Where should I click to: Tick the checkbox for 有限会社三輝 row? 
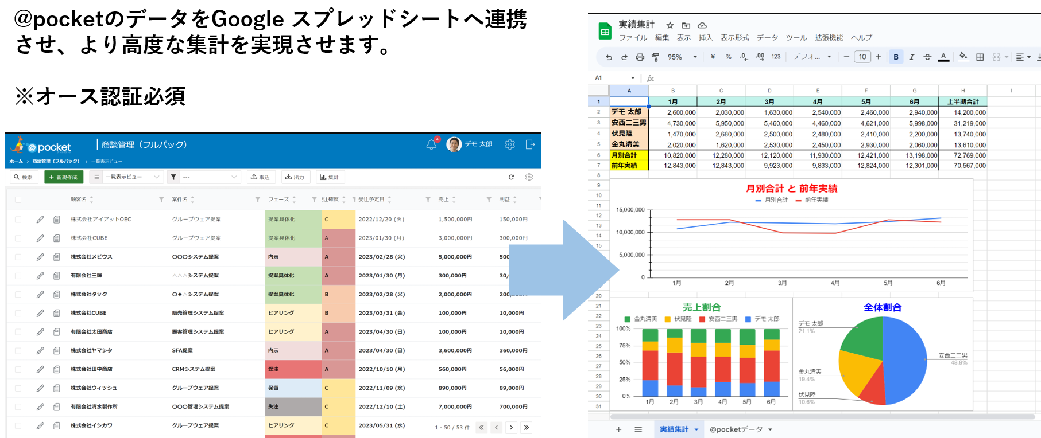pos(18,276)
